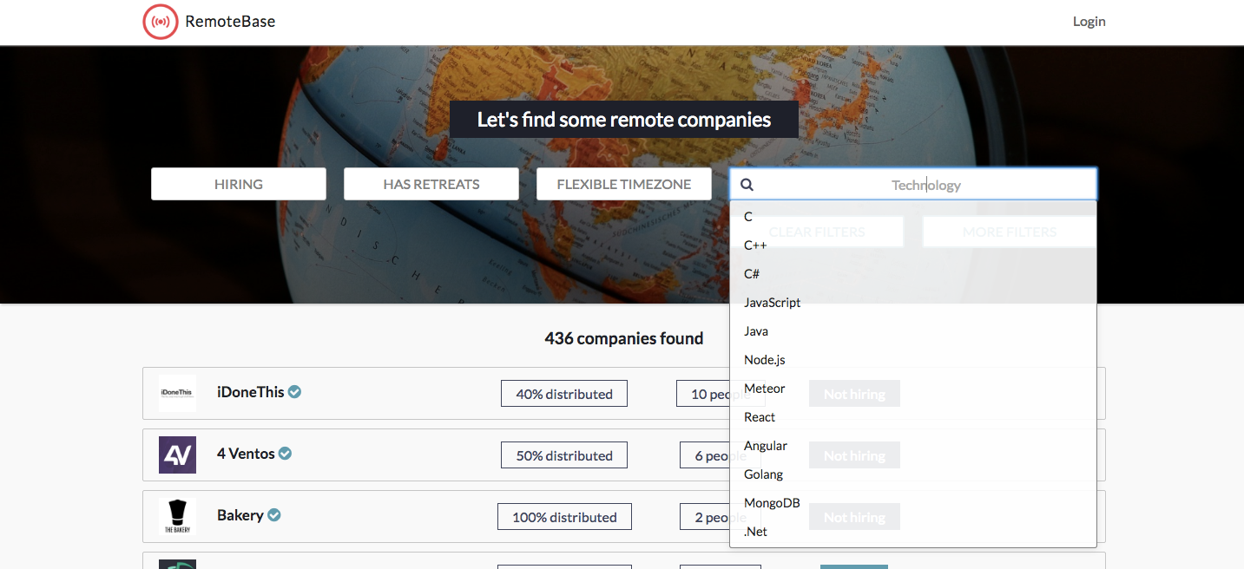Click 436 companies found text
The image size is (1244, 569).
(624, 338)
